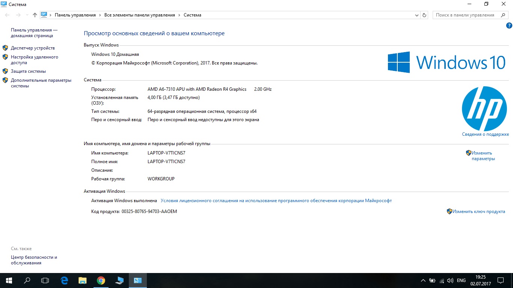Open Task View on the taskbar
The height and width of the screenshot is (288, 513).
point(45,280)
